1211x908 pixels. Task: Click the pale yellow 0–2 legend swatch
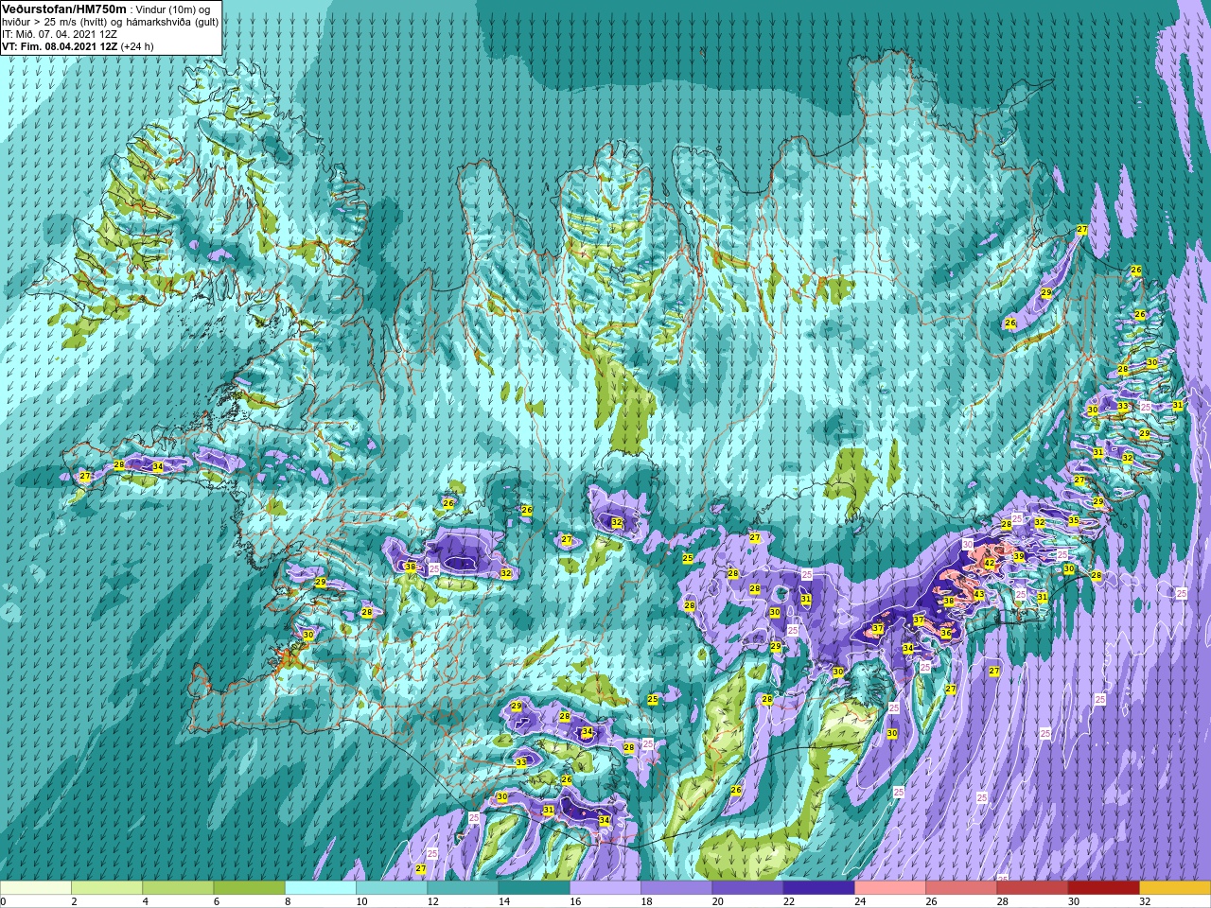(36, 888)
